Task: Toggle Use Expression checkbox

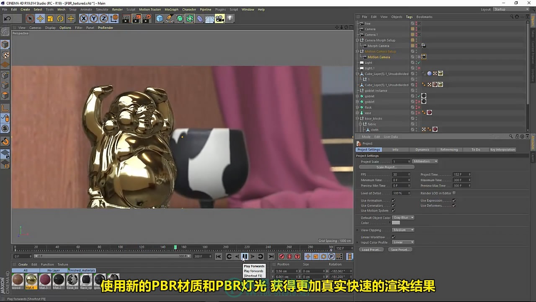Action: 454,200
